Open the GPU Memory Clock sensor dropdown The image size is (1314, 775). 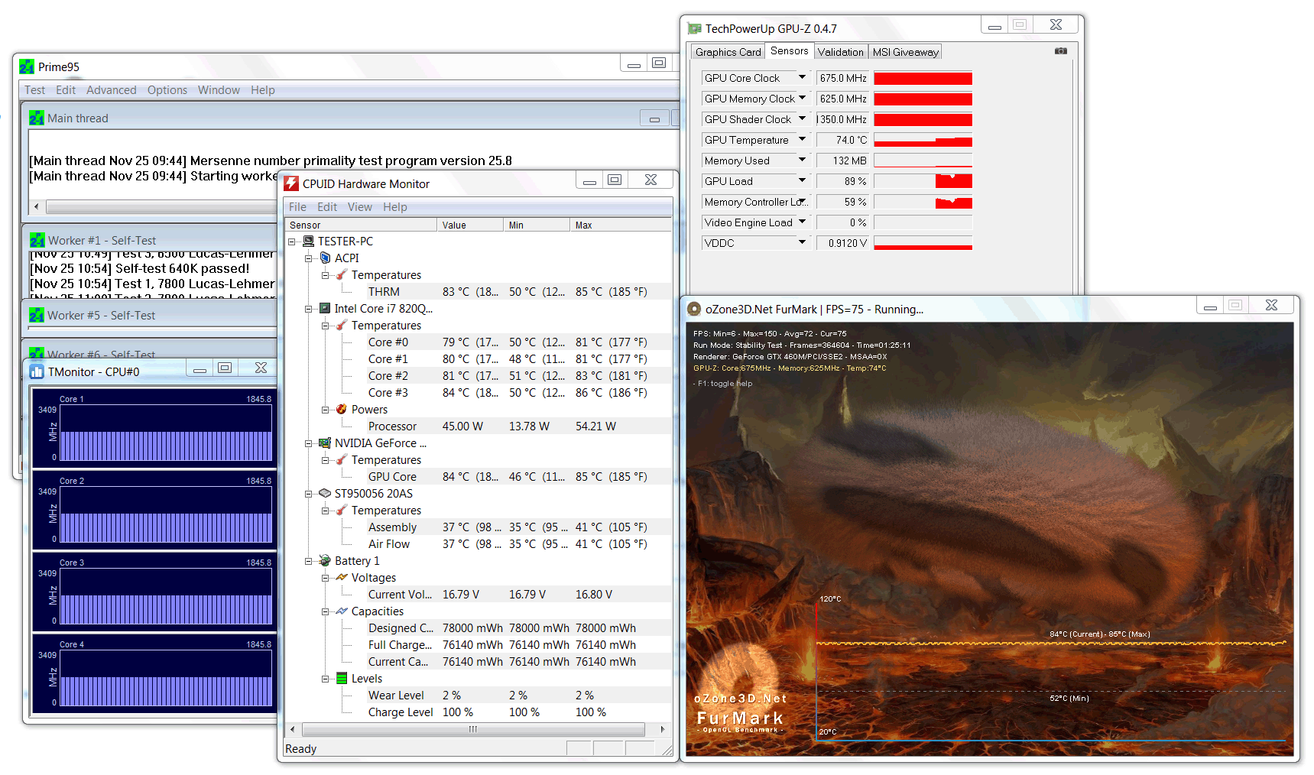coord(802,99)
